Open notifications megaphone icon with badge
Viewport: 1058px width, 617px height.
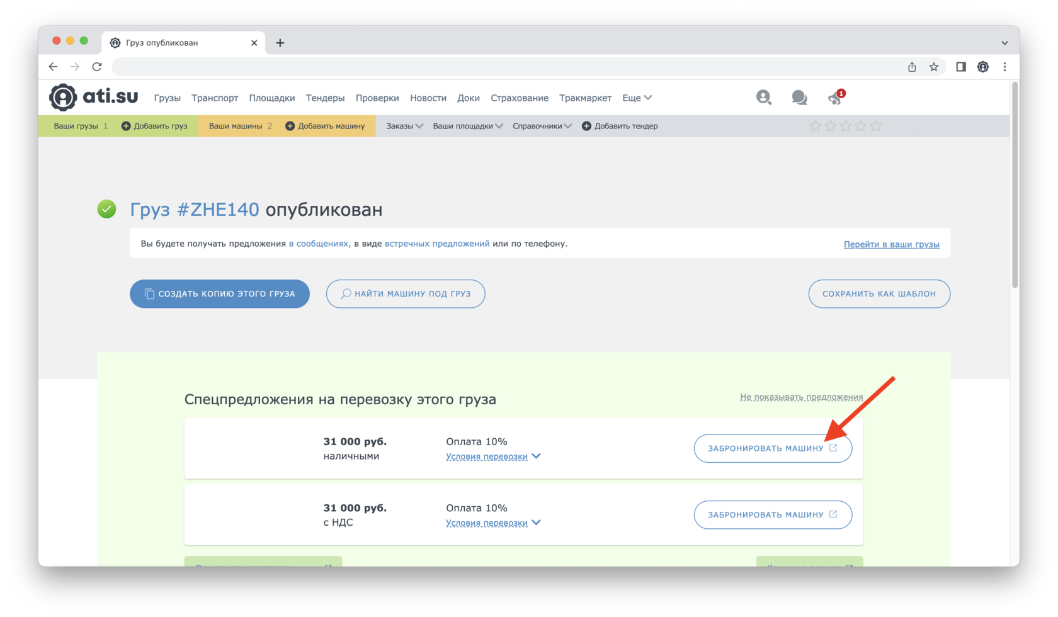coord(836,97)
